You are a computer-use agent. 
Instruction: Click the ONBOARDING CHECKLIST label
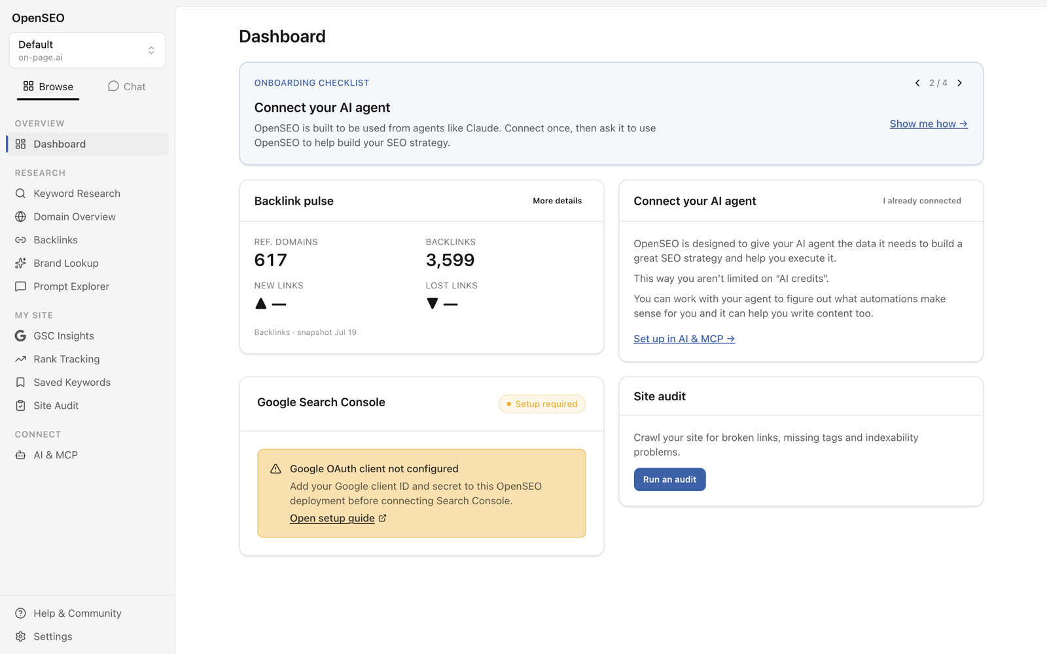coord(311,83)
